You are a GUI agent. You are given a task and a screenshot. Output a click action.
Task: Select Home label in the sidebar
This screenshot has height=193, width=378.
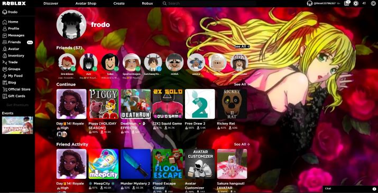coord(13,22)
